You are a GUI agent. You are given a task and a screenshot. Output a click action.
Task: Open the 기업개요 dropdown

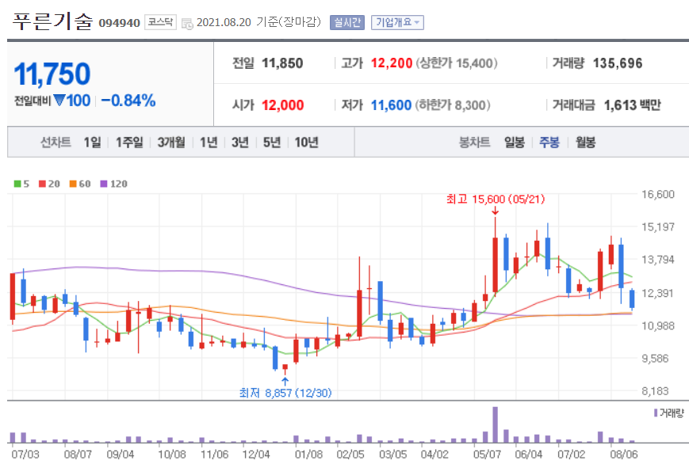click(x=397, y=22)
